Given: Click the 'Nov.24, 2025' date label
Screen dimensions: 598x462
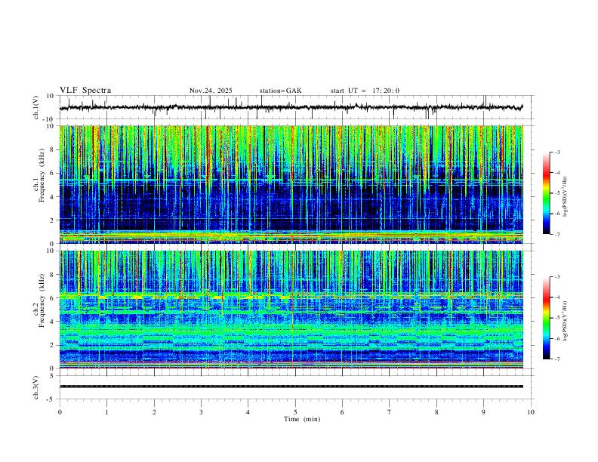Looking at the screenshot, I should point(211,91).
